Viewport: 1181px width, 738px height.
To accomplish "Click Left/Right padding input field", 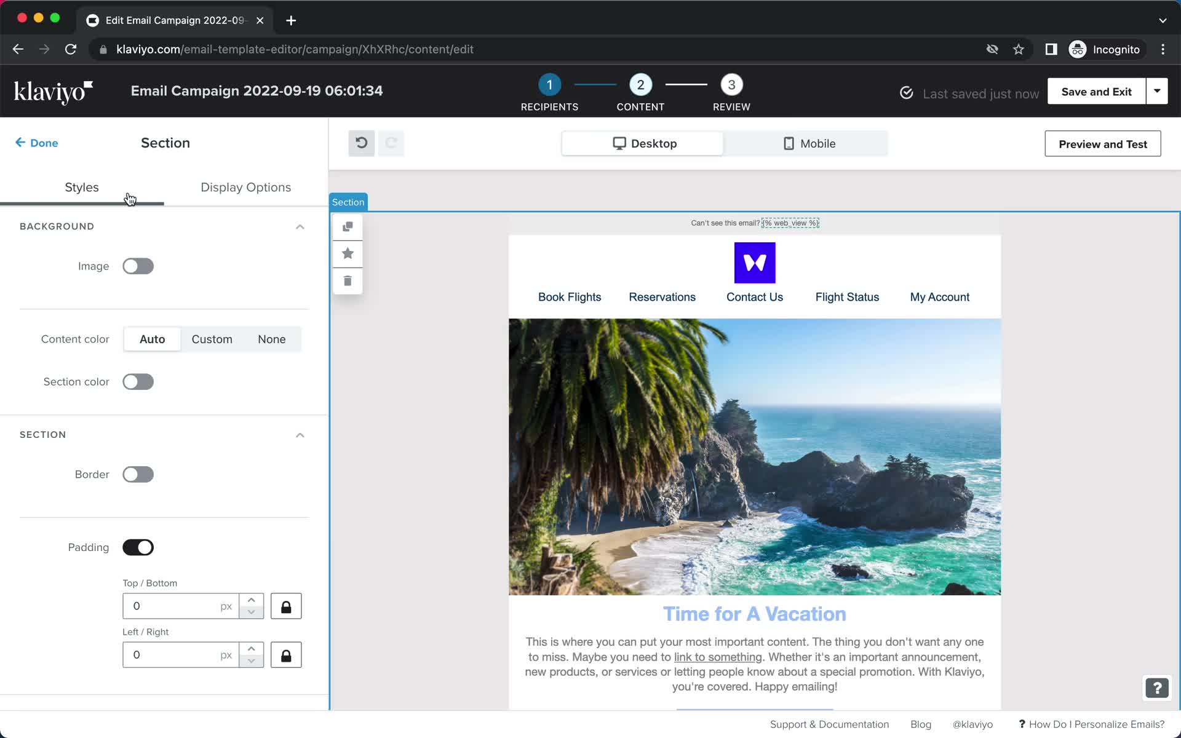I will [181, 655].
